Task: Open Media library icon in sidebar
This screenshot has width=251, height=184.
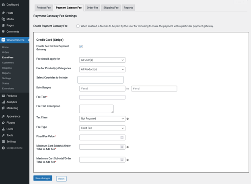Action: [x=3, y=19]
